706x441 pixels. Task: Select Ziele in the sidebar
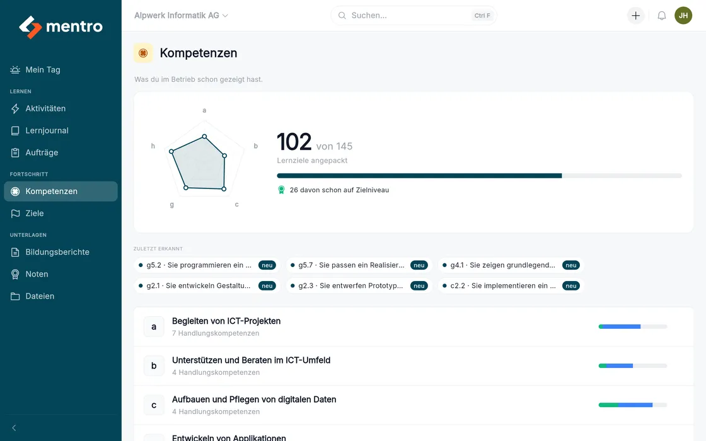61,214
